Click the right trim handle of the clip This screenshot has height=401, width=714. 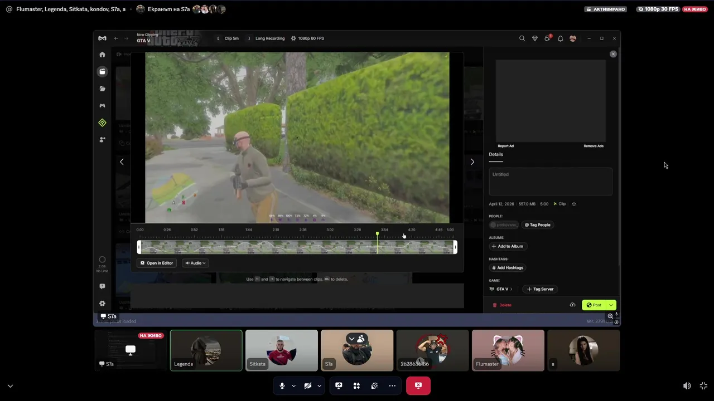tap(455, 247)
